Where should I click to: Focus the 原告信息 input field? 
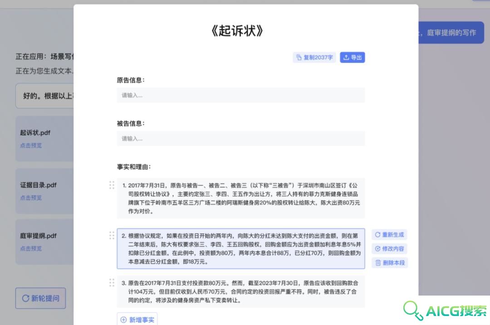coord(240,95)
